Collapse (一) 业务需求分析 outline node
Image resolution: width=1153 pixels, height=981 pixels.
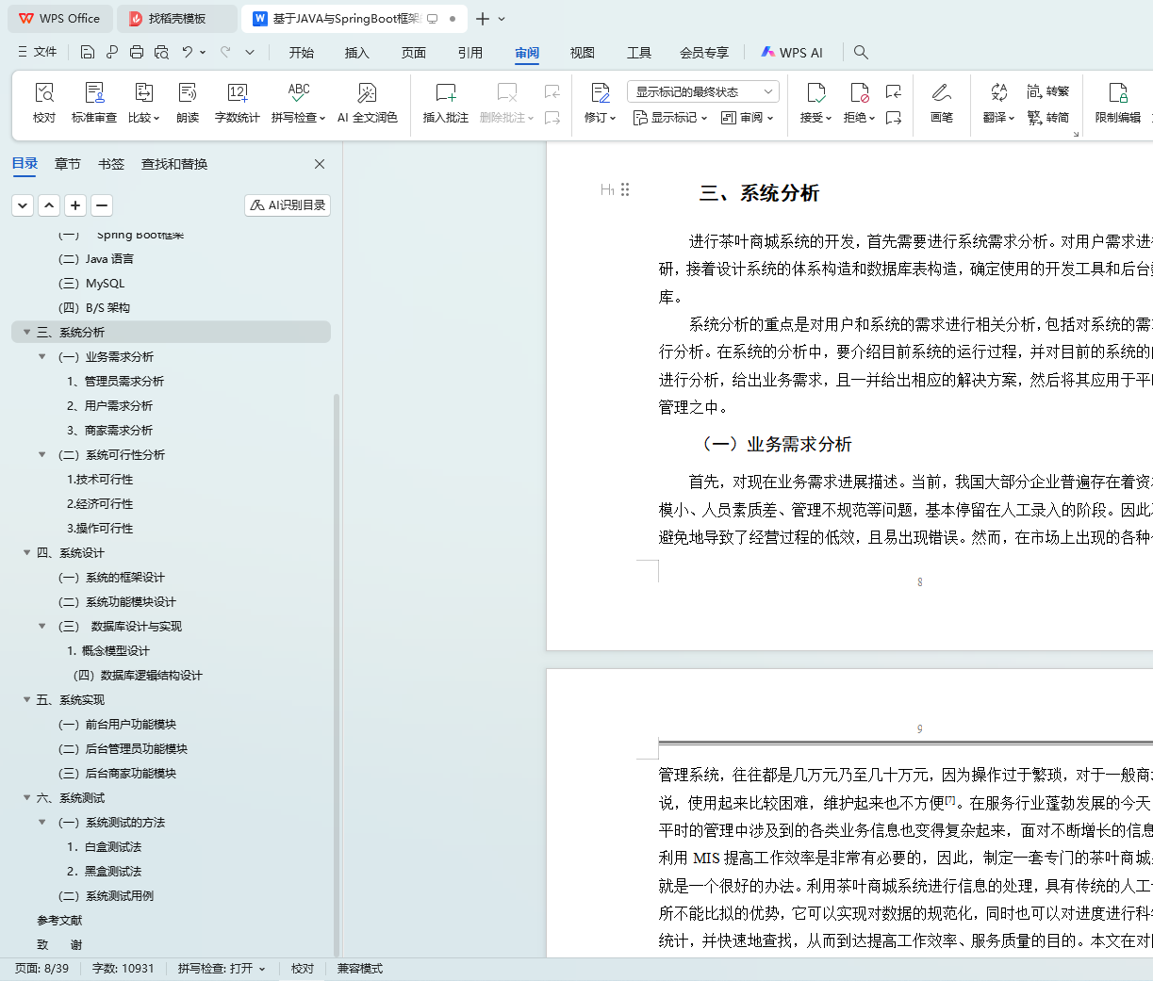[x=42, y=356]
